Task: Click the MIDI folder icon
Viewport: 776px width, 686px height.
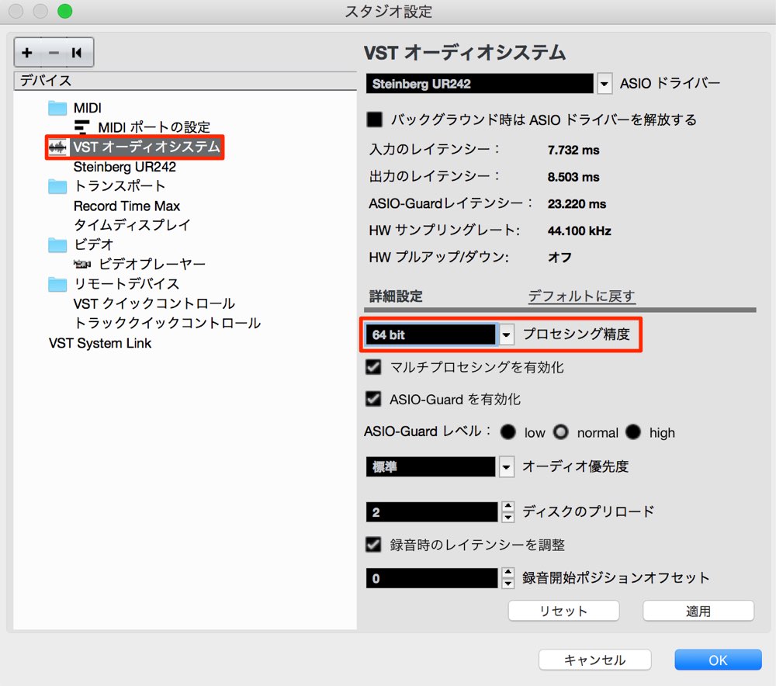Action: click(x=57, y=108)
